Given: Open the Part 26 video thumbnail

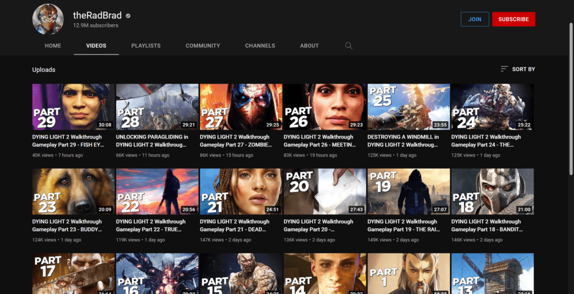Looking at the screenshot, I should (325, 107).
